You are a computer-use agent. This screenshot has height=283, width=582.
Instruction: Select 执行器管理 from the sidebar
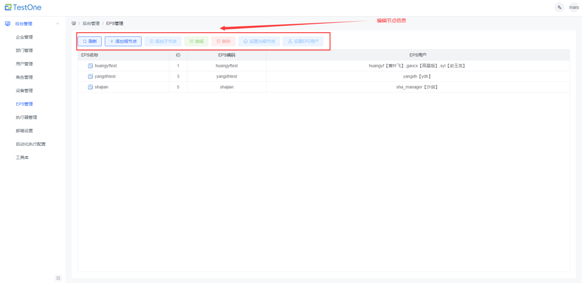(x=26, y=117)
